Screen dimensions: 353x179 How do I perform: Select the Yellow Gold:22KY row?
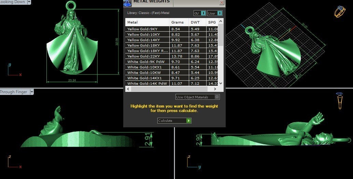coord(171,56)
